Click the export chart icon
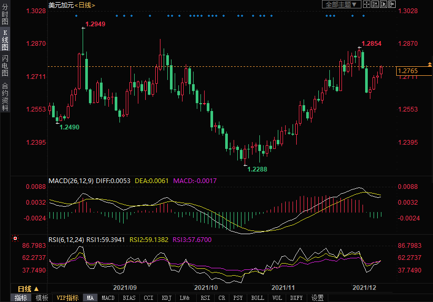 coord(391,4)
